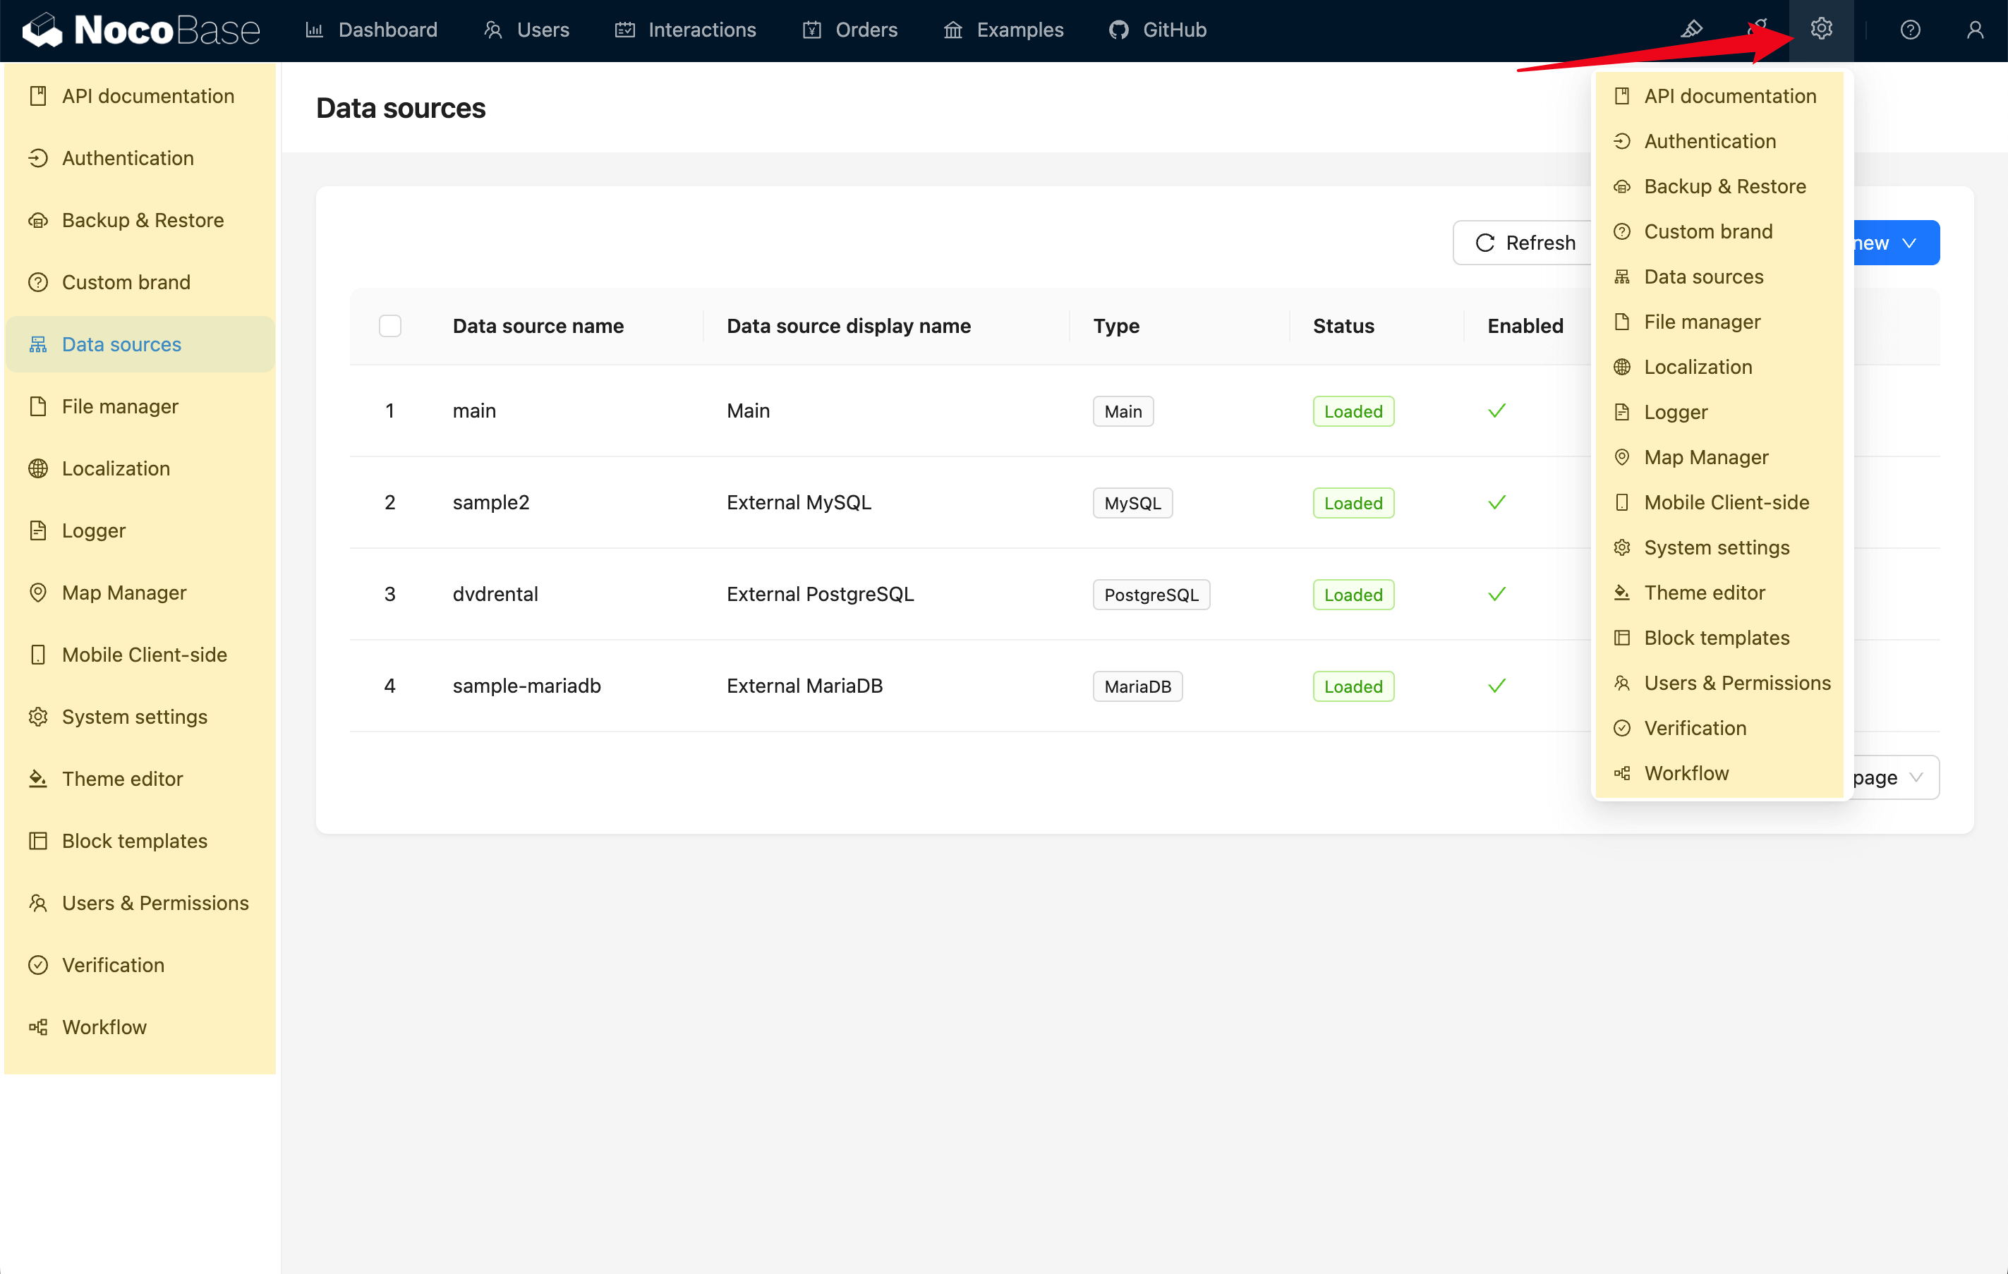This screenshot has width=2008, height=1274.
Task: Click the help question mark icon
Action: pos(1910,30)
